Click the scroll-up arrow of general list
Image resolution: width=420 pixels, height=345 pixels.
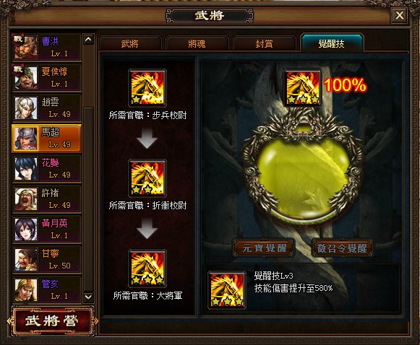[88, 40]
